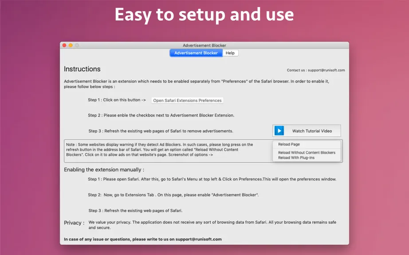Click the blue play icon for tutorial
Screen dimensions: 409x255
pyautogui.click(x=279, y=131)
